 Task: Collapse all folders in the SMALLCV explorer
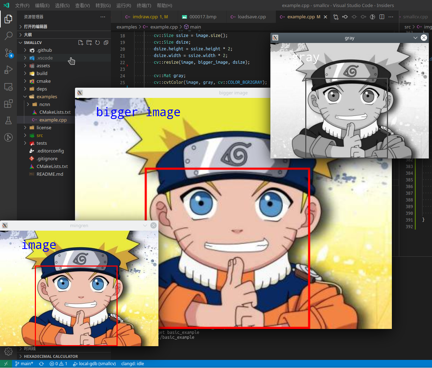[x=106, y=43]
